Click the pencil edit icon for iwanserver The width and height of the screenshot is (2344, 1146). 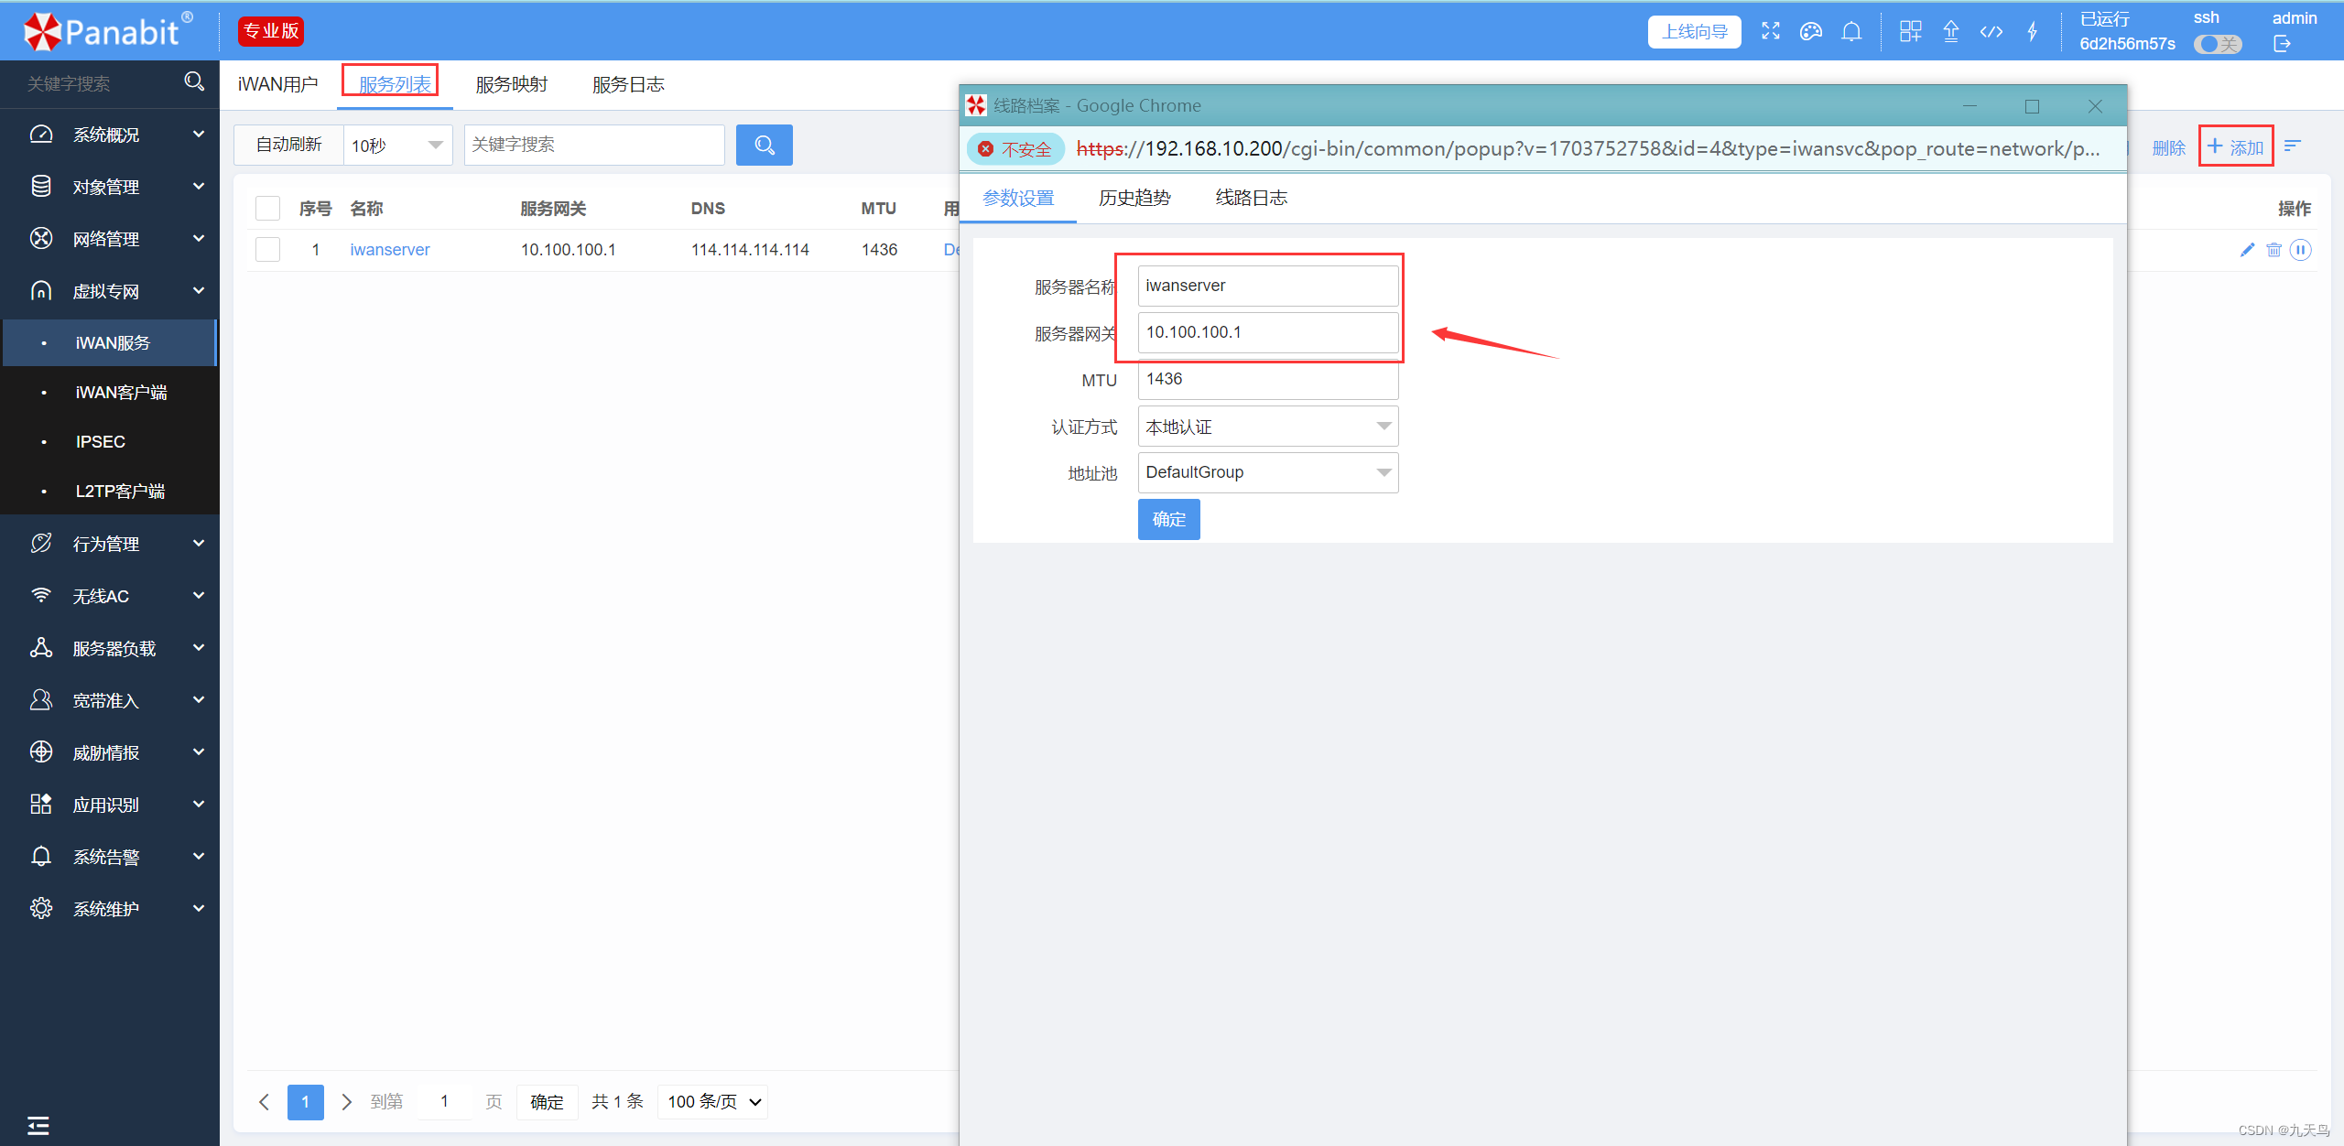[2246, 250]
